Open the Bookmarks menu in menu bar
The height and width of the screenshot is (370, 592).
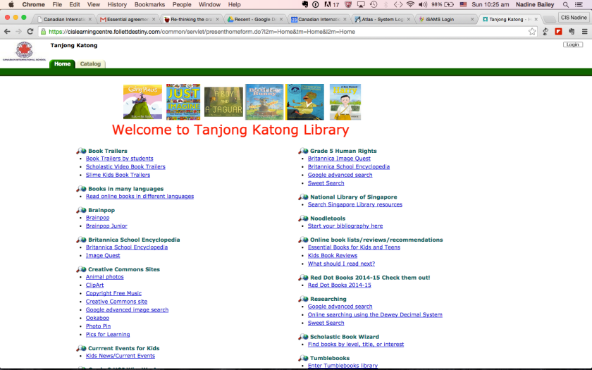pyautogui.click(x=149, y=4)
